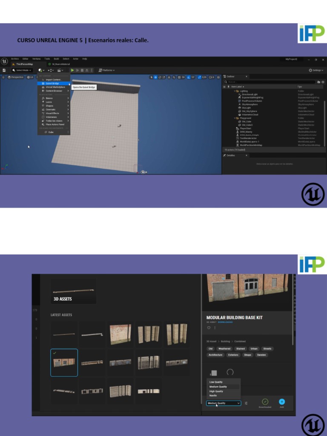Image resolution: width=327 pixels, height=436 pixels.
Task: Expand the Shapes submenu
Action: coord(54,106)
